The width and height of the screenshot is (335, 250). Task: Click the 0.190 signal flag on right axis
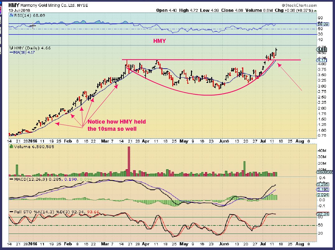[x=323, y=189]
